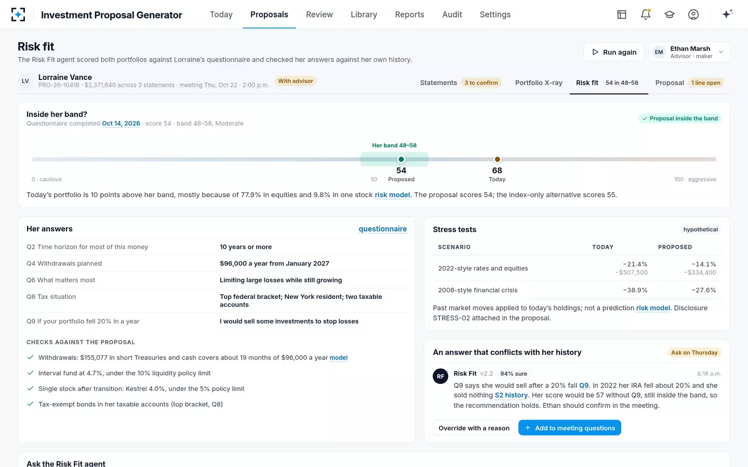
Task: Open the sparkle AI assistant icon
Action: 727,14
